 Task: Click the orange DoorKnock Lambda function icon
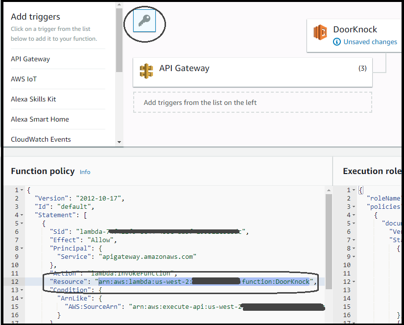tap(320, 32)
